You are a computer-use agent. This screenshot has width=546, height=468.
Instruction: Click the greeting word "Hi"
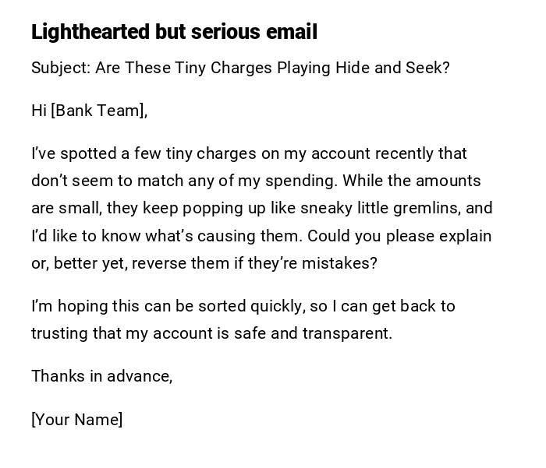(x=39, y=111)
